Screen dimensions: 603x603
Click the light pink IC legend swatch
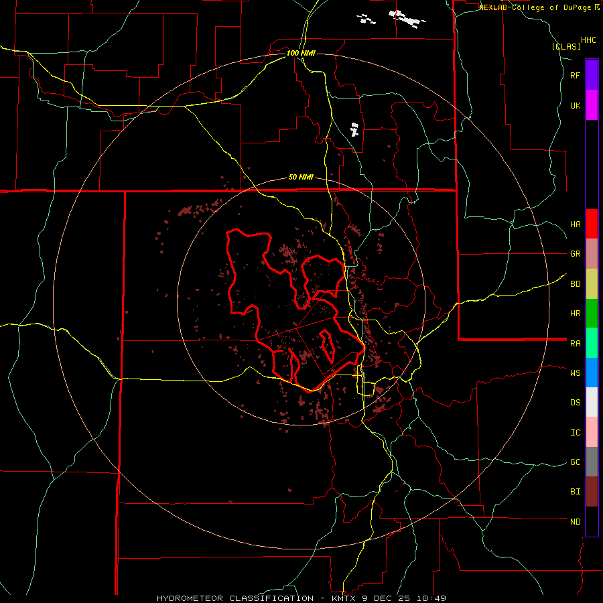click(592, 432)
